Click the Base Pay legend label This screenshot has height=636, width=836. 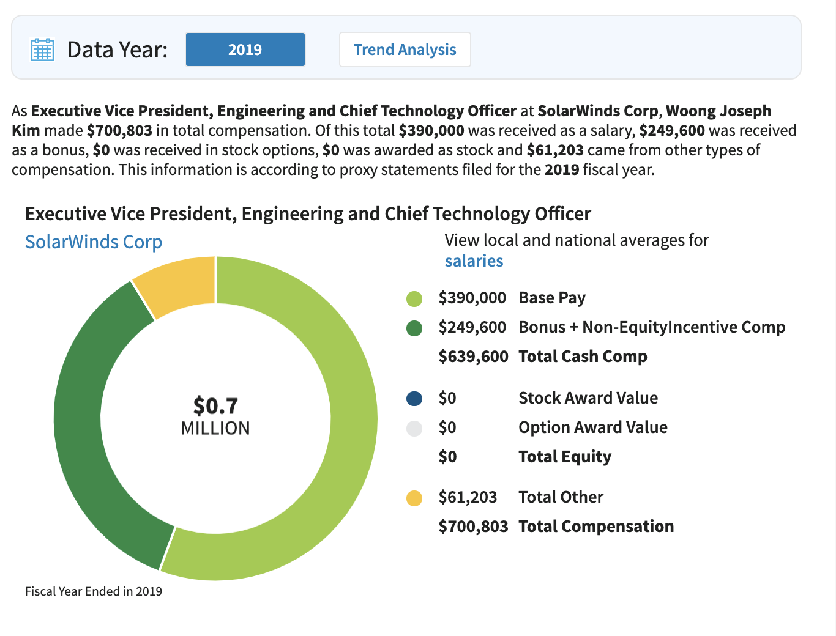pos(552,298)
